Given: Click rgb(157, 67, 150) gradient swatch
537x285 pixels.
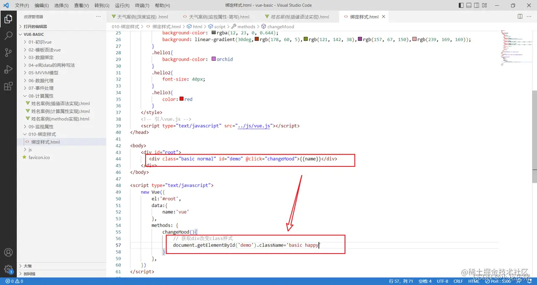Looking at the screenshot, I should point(360,39).
